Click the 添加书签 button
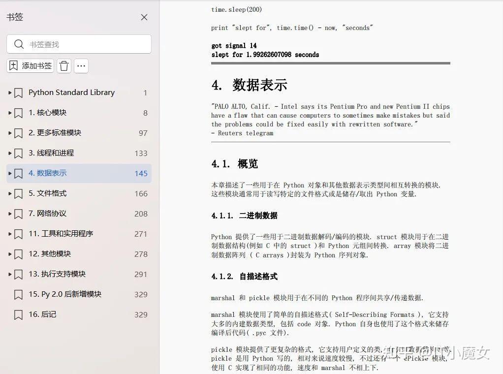Viewport: 503px width, 374px height. tap(30, 66)
